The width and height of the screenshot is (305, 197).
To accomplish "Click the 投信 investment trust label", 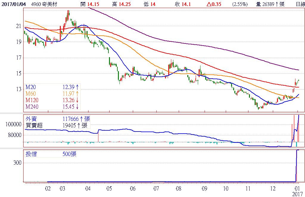I will coord(30,154).
